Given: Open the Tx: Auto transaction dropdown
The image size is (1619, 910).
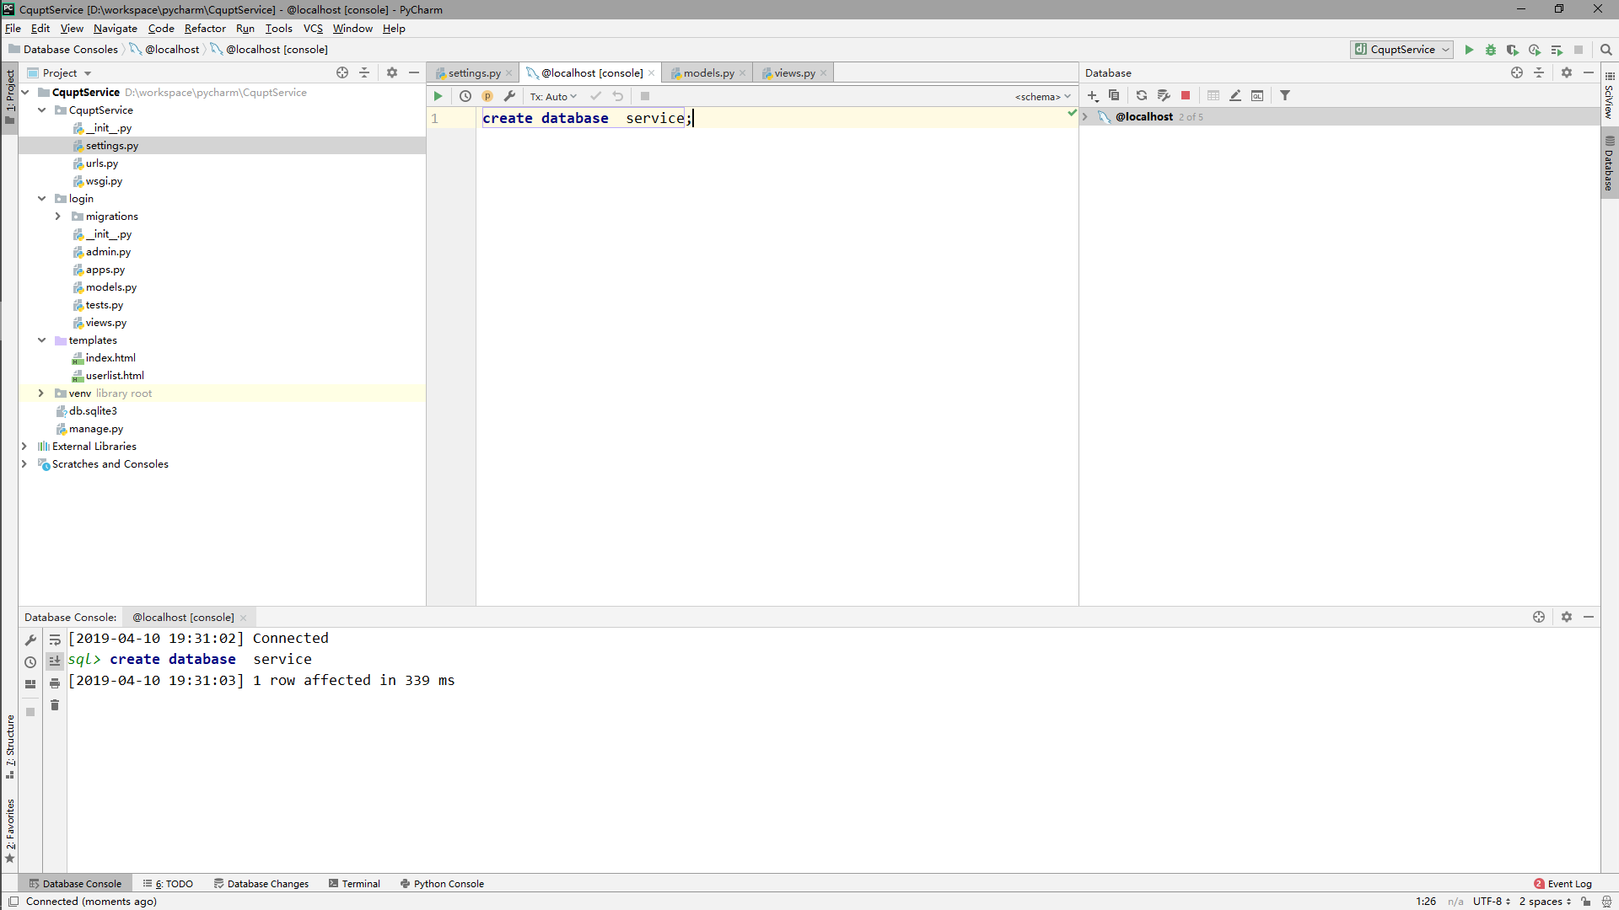Looking at the screenshot, I should [x=553, y=97].
